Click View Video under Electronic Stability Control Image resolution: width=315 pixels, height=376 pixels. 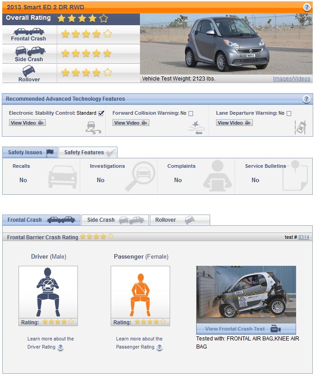coord(27,123)
